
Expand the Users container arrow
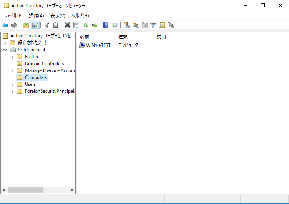13,84
